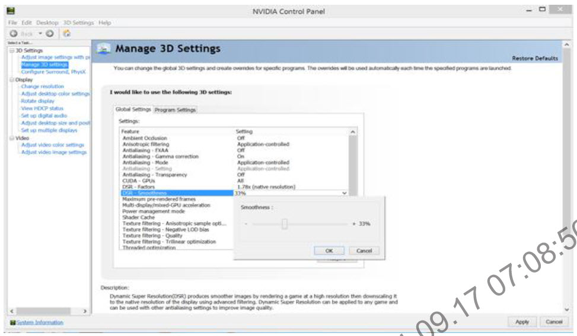This screenshot has width=577, height=336.
Task: Switch to the Program Settings tab
Action: point(175,110)
